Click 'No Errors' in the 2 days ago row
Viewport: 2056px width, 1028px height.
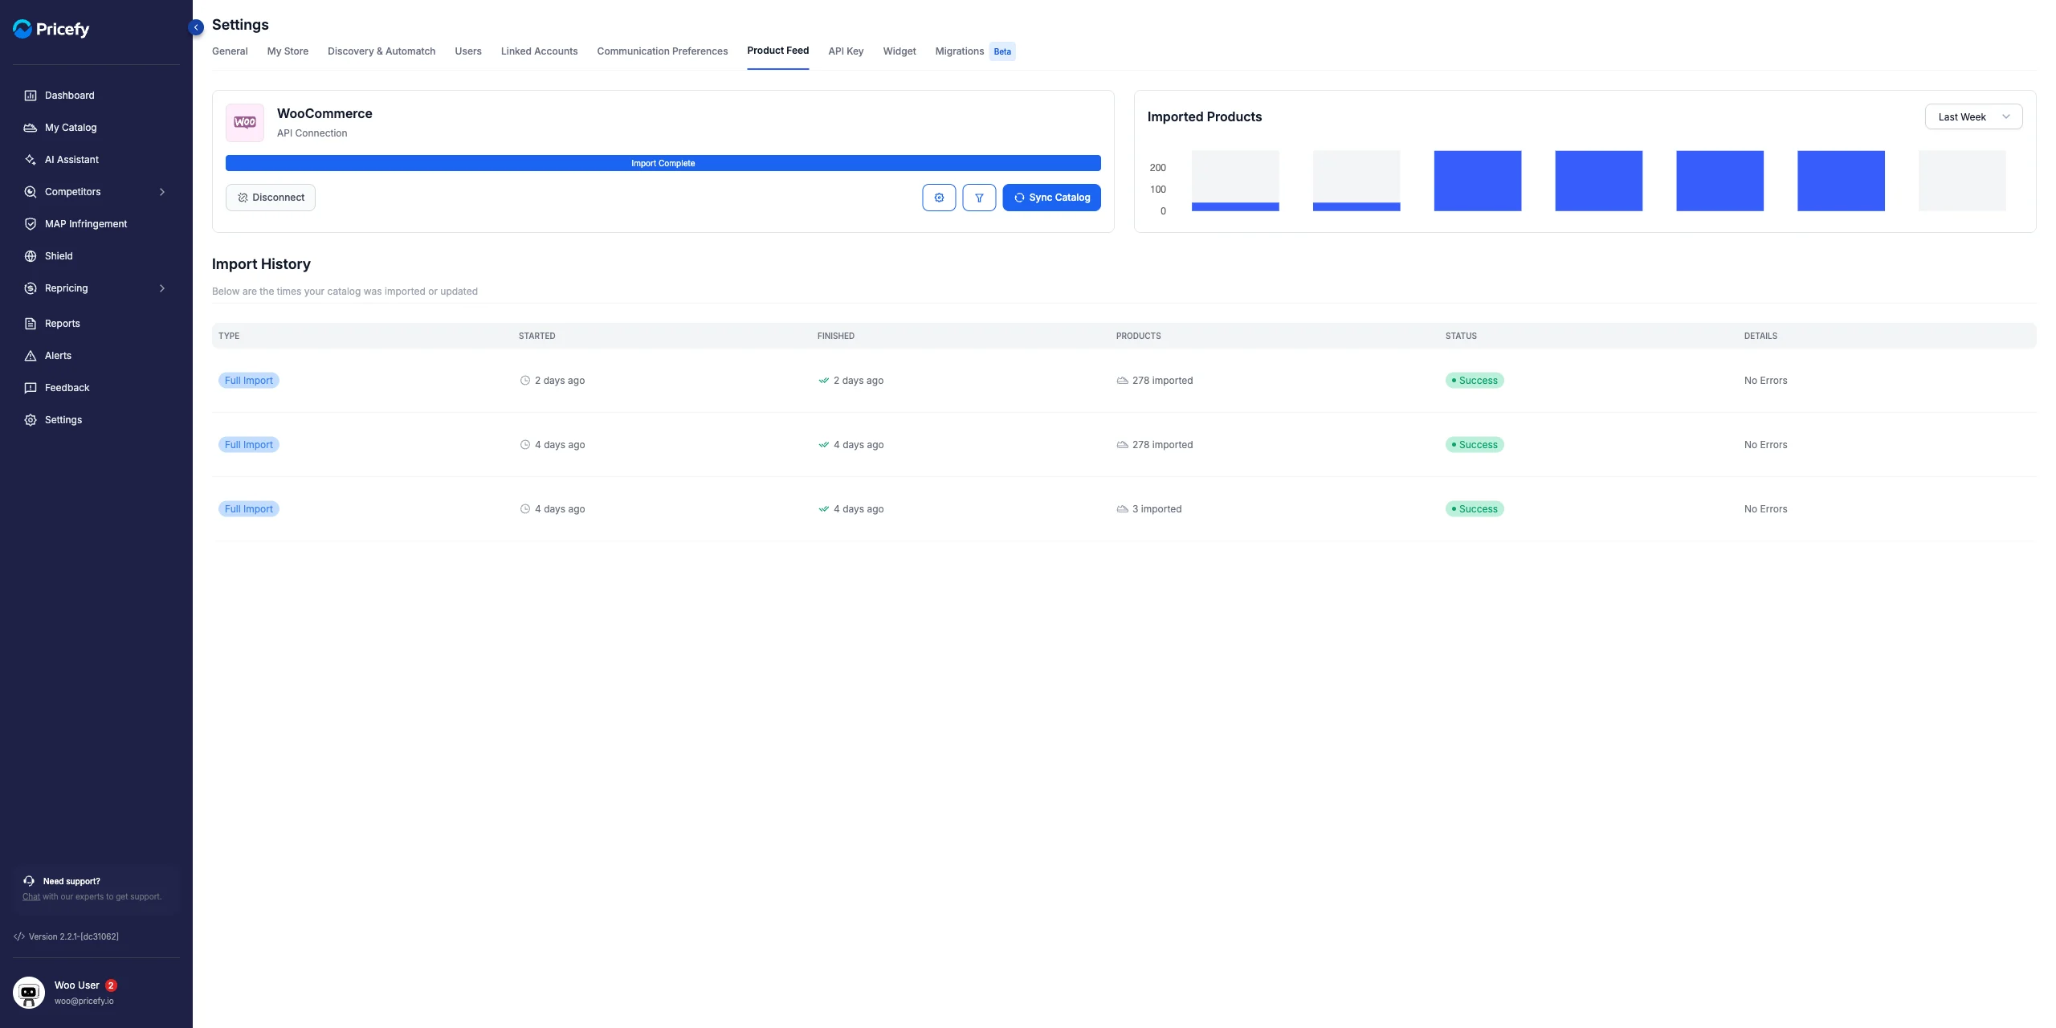tap(1766, 381)
